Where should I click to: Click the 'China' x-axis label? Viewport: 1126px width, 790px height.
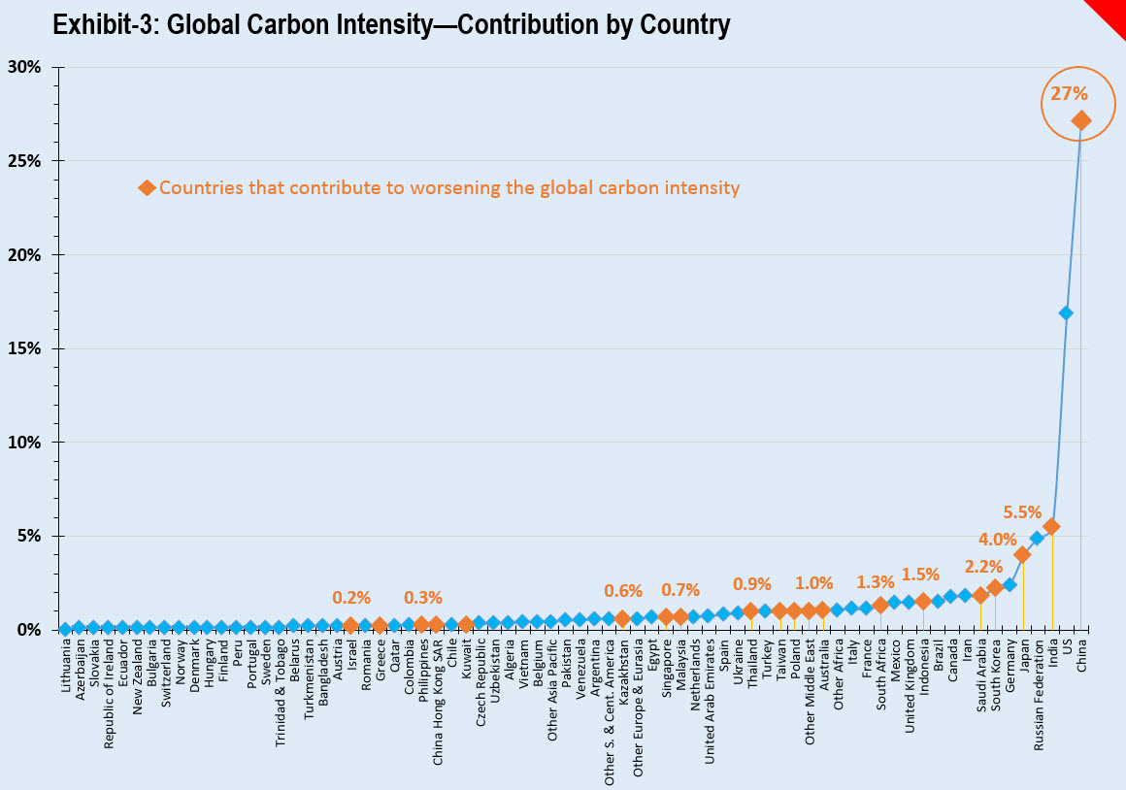(1081, 656)
